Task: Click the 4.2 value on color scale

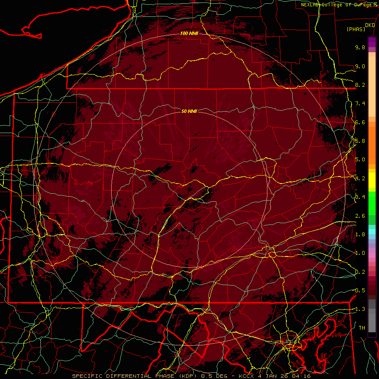Action: [x=360, y=179]
